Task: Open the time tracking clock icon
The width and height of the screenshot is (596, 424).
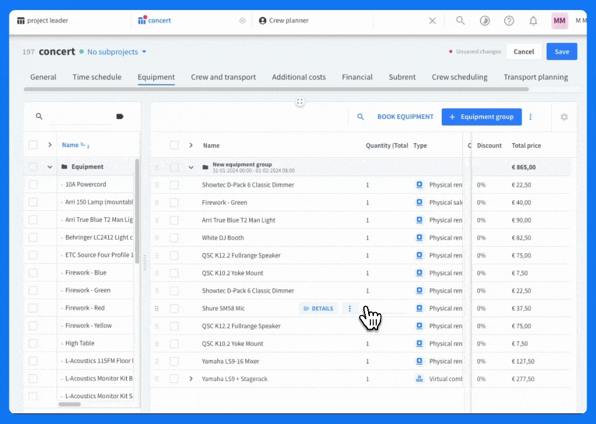Action: [x=485, y=21]
